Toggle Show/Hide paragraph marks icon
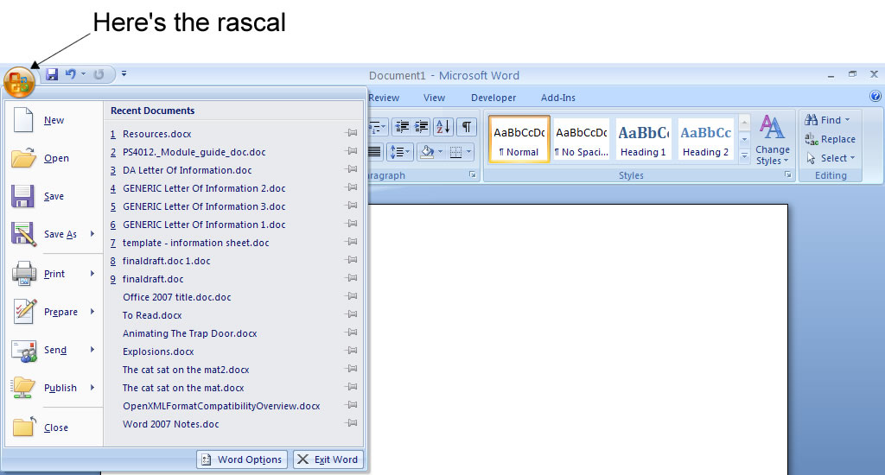This screenshot has width=885, height=475. (466, 126)
